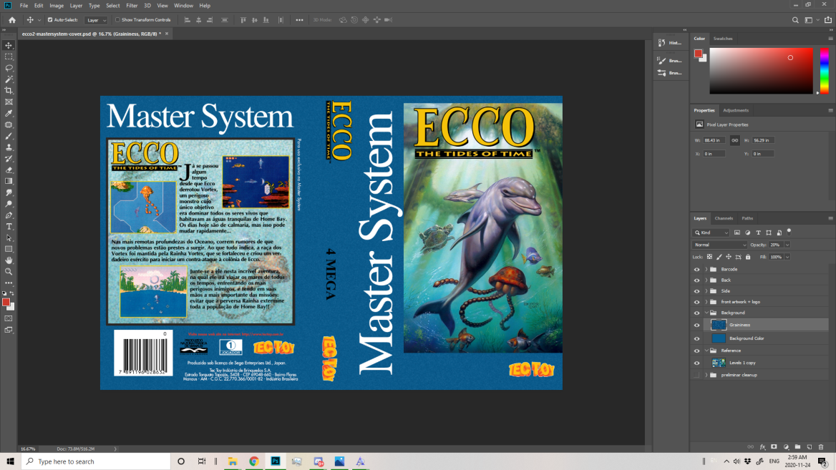Collapse the Reference layer group
The width and height of the screenshot is (836, 470).
pyautogui.click(x=706, y=351)
